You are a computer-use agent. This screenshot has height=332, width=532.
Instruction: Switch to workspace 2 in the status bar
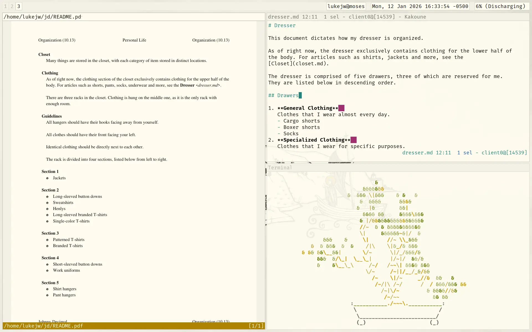pos(12,6)
